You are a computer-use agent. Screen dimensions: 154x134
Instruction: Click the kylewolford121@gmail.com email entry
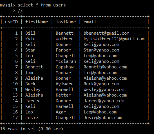point(114,39)
